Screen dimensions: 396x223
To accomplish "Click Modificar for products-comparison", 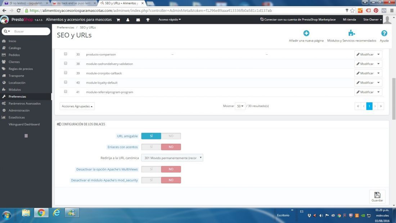I will (x=365, y=54).
